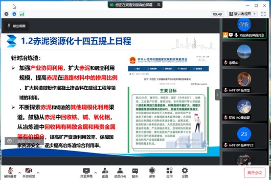Collapse the participant video side panel
Screen dimensions: 271x180
click(x=217, y=95)
